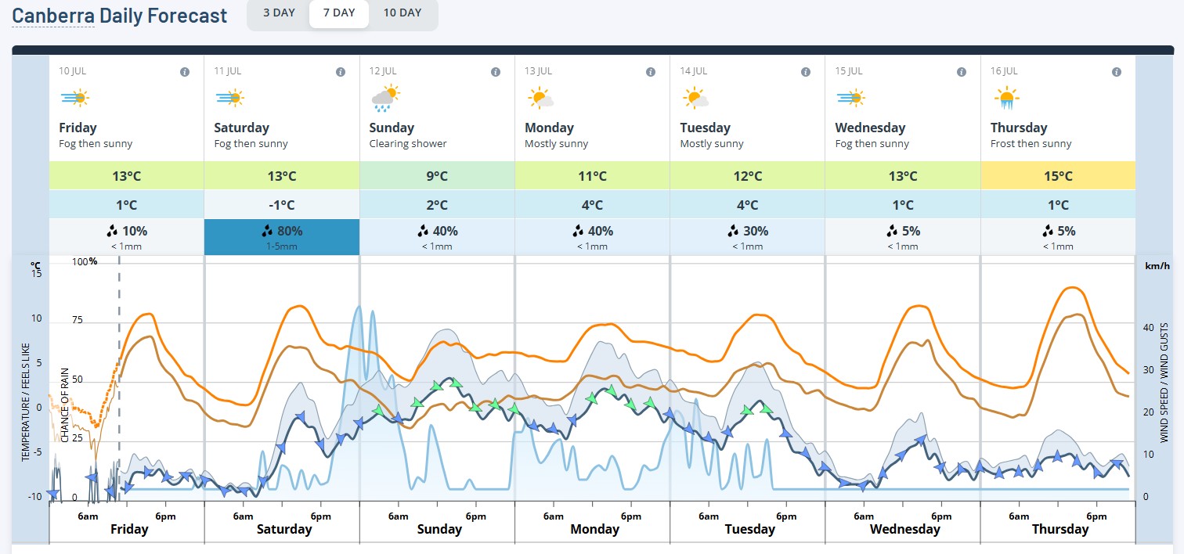Select the Friday day heading

click(78, 128)
